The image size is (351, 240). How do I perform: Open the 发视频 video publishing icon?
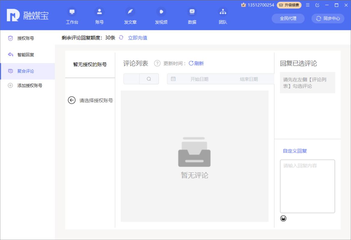point(161,12)
